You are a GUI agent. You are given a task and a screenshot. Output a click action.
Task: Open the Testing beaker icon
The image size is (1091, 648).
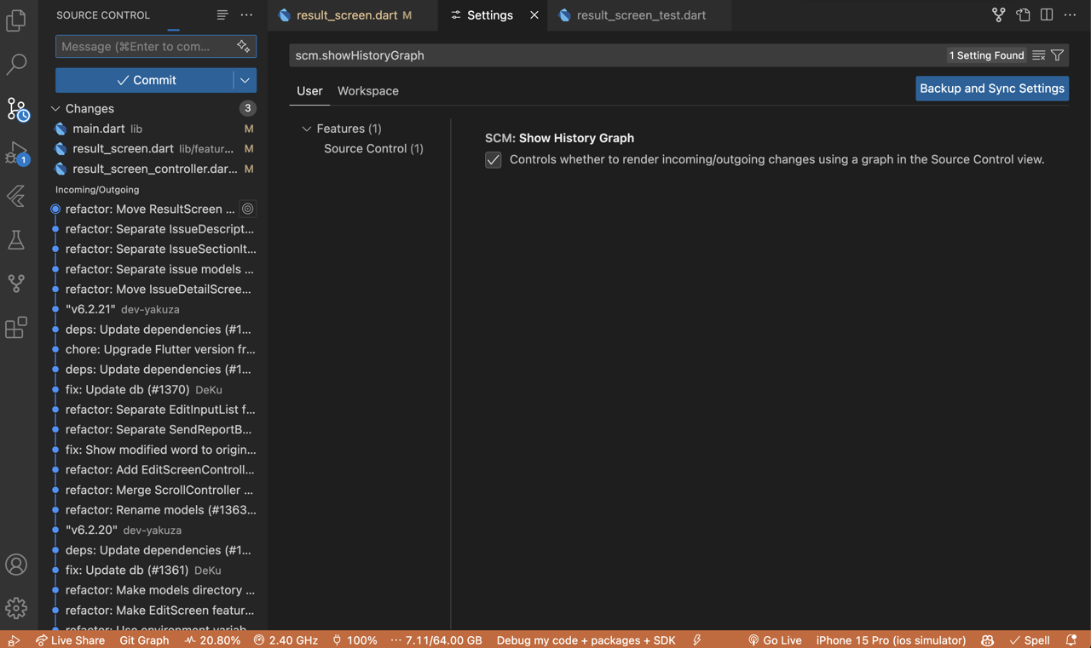(16, 240)
